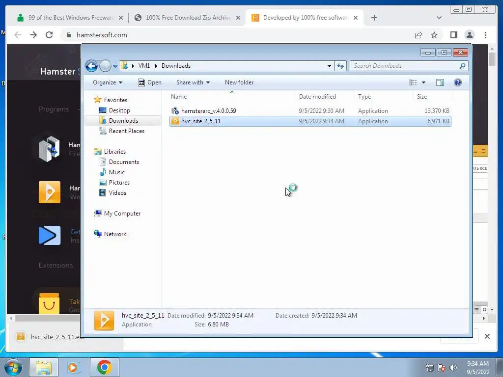Image resolution: width=503 pixels, height=377 pixels.
Task: Click the VM1 breadcrumb in address bar
Action: 144,66
